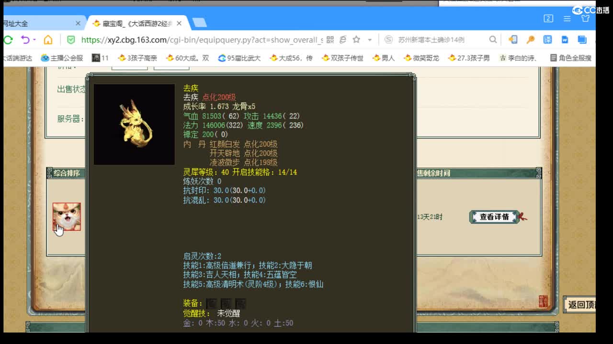The width and height of the screenshot is (613, 344).
Task: Click the 查看详情 button
Action: point(494,217)
